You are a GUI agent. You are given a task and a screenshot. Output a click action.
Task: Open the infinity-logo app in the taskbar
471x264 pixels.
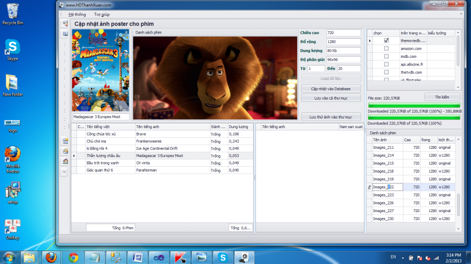click(159, 258)
